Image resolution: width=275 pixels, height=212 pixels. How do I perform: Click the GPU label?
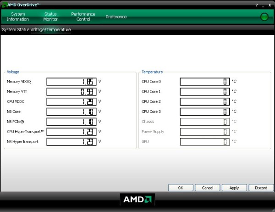point(145,142)
